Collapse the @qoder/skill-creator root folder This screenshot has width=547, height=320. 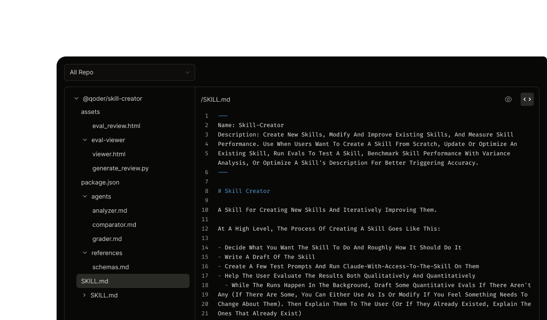pyautogui.click(x=76, y=98)
